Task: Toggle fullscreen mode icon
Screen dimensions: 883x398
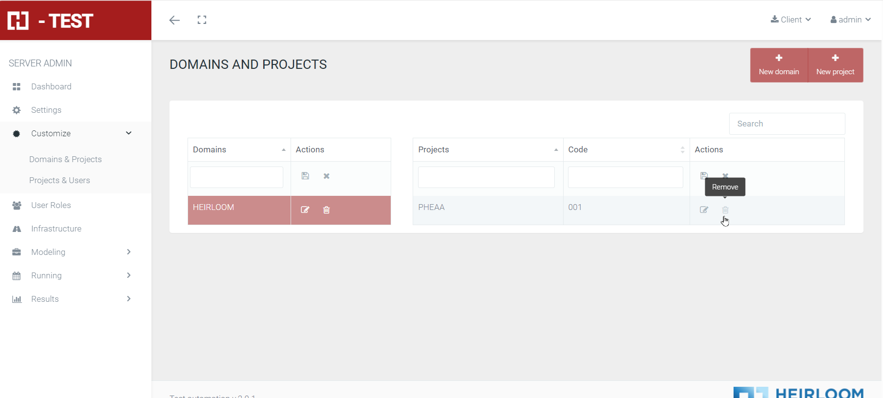Action: (x=202, y=20)
